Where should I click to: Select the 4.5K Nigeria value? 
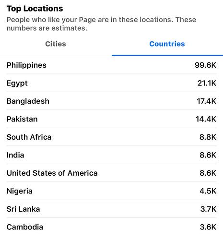(208, 191)
